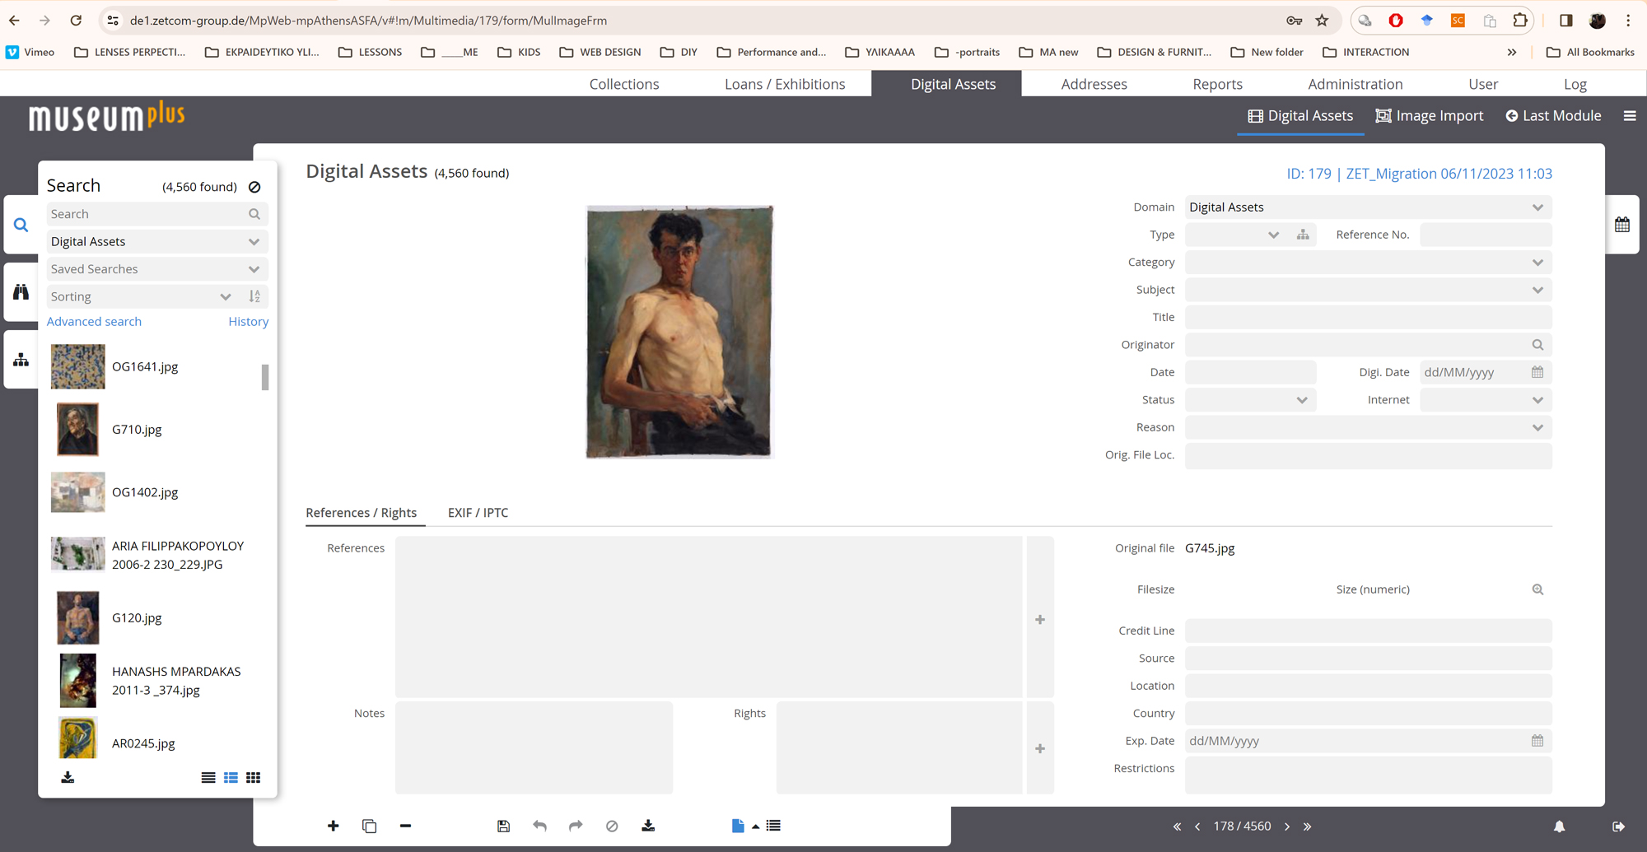Duplicate the current record
This screenshot has height=852, width=1647.
(x=369, y=826)
